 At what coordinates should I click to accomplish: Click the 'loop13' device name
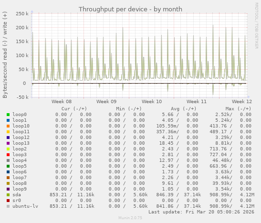(21, 143)
